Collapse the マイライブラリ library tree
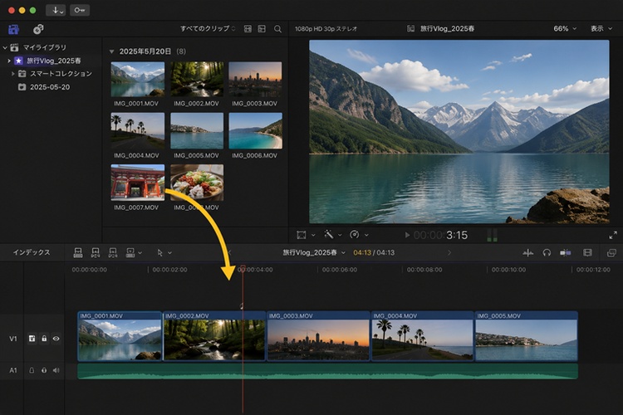 (5, 47)
